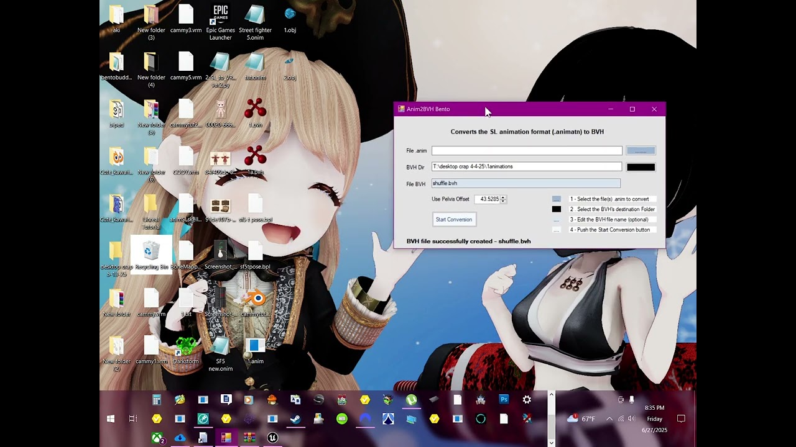
Task: Select the cammytut Blender file icon
Action: pos(256,303)
